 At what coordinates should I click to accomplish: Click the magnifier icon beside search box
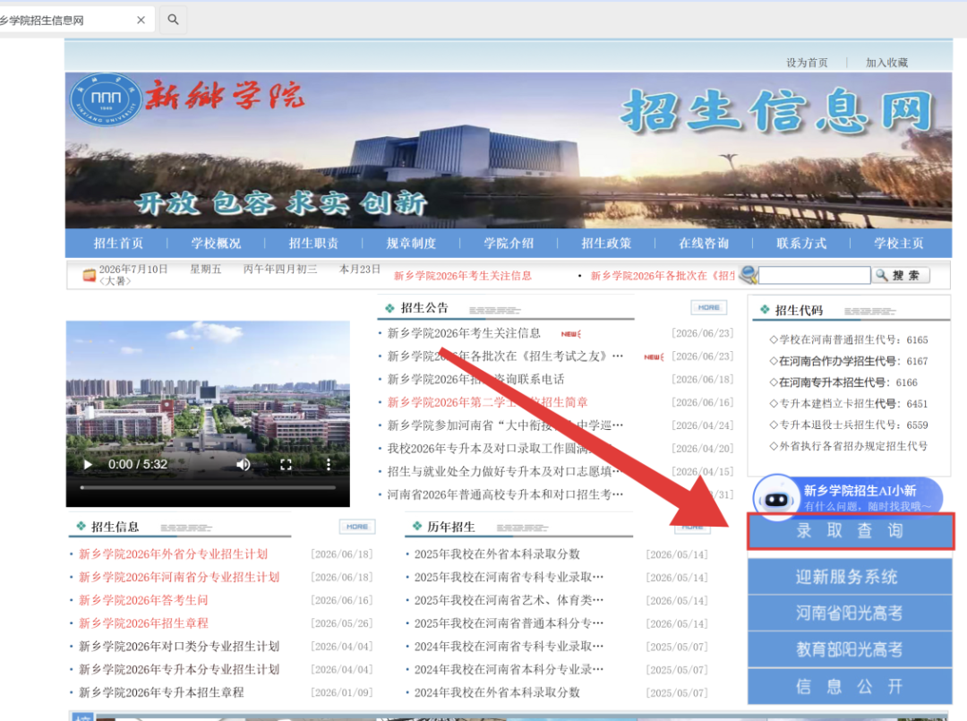[x=748, y=274]
